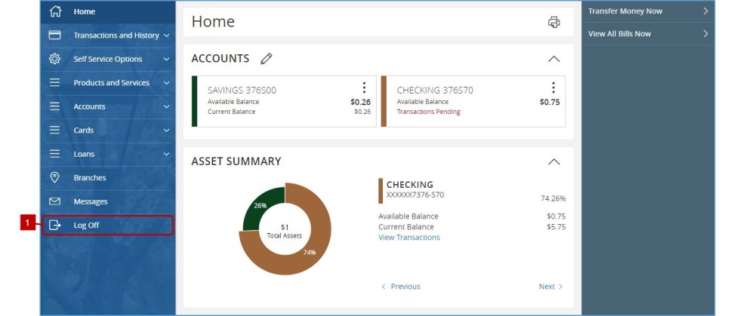Open the Products and Services menu

tap(108, 83)
